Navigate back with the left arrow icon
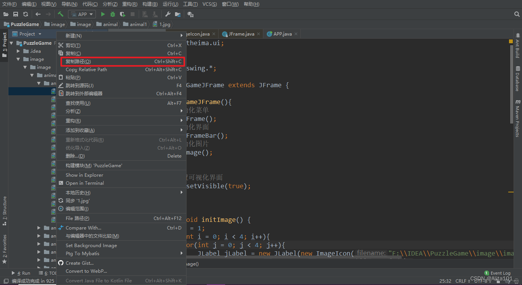The image size is (522, 285). (38, 14)
